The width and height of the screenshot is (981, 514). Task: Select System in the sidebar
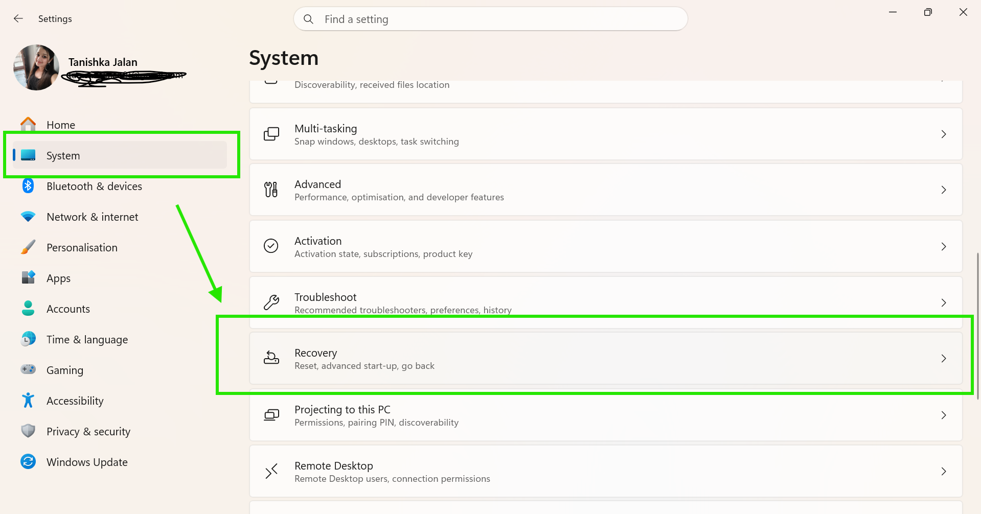(120, 155)
